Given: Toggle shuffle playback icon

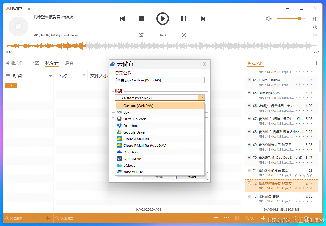Looking at the screenshot, I should [184, 35].
